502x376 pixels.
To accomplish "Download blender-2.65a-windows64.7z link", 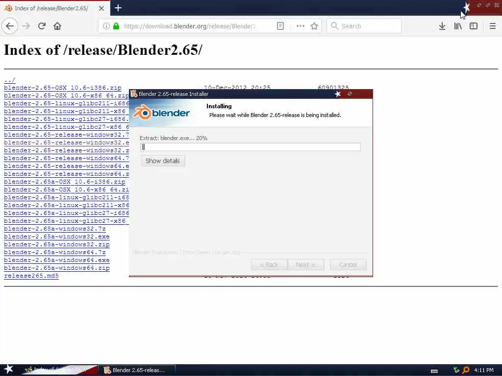I will 55,252.
